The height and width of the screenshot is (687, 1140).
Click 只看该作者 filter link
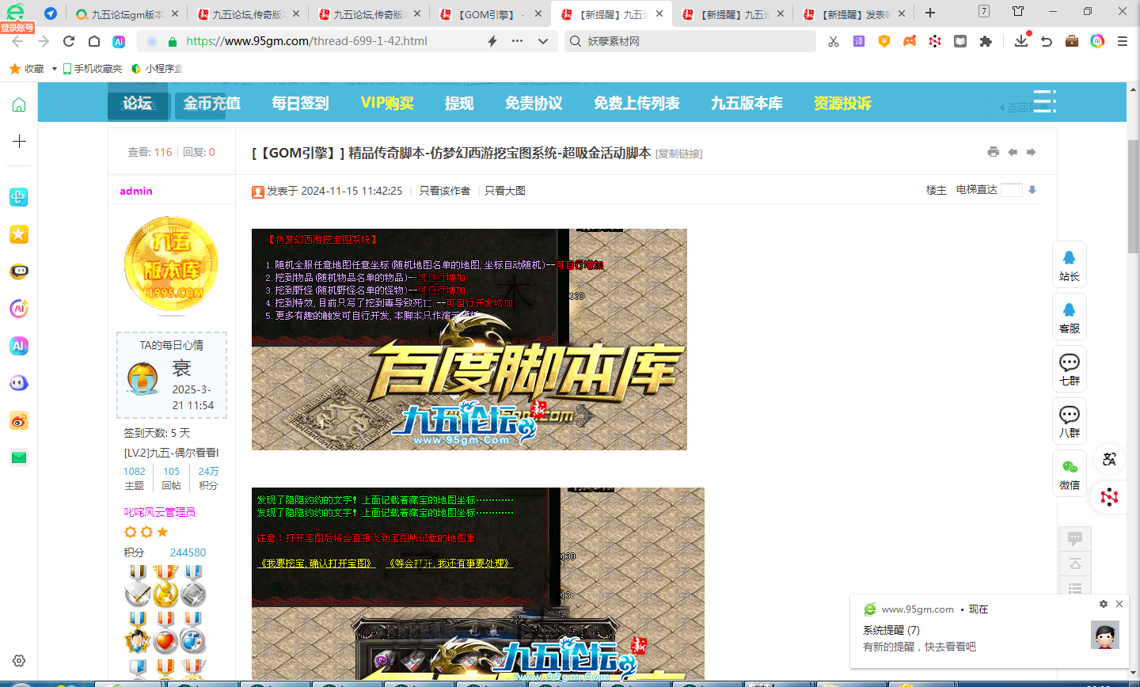point(445,191)
